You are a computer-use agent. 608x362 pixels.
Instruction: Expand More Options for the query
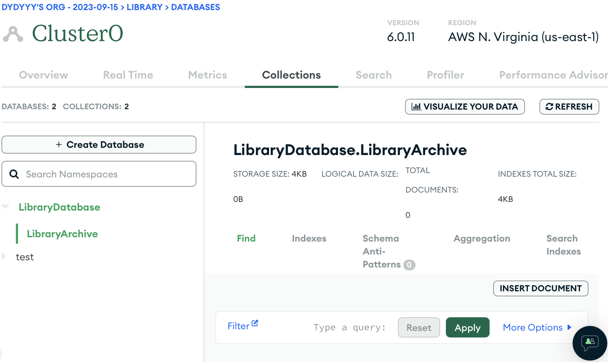tap(537, 327)
